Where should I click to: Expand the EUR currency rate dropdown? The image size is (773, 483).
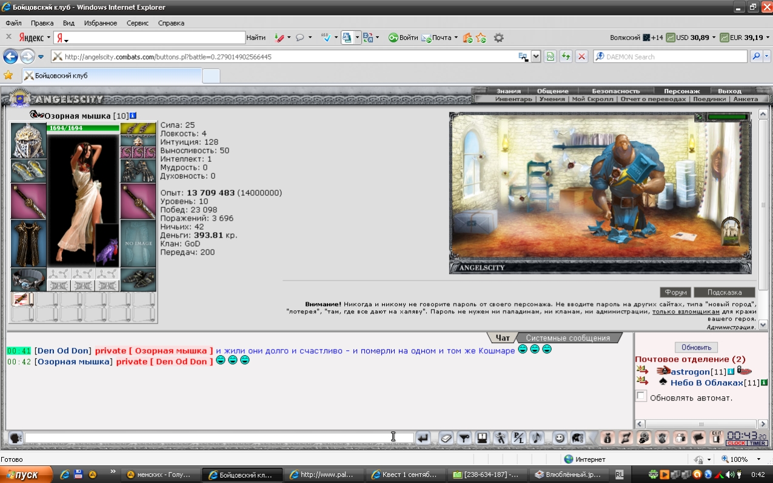[x=766, y=38]
